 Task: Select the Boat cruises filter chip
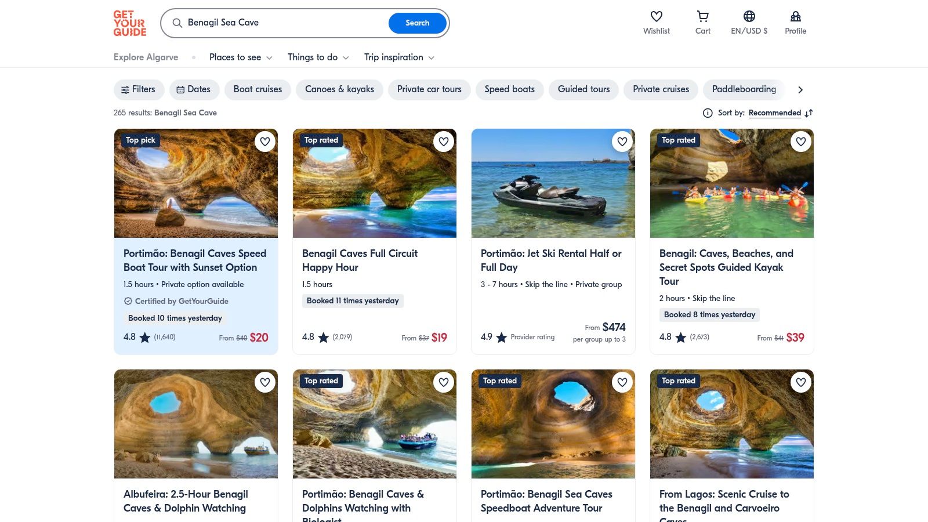258,89
